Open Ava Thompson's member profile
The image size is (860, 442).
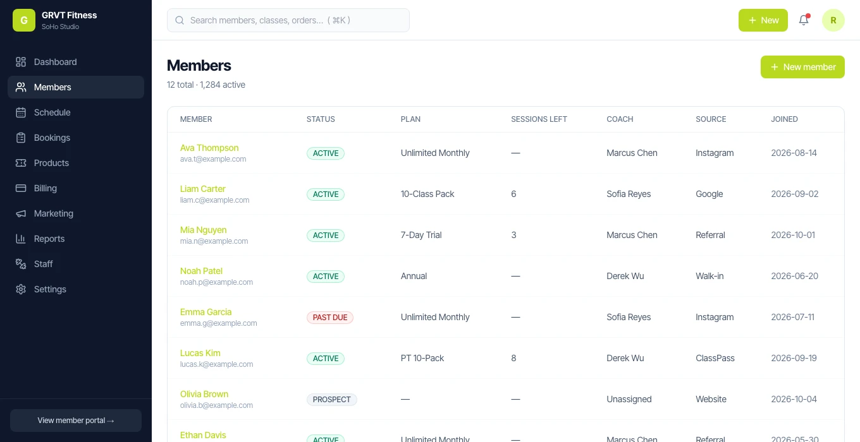(x=209, y=148)
